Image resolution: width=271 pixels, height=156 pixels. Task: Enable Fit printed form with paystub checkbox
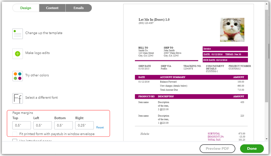15,134
